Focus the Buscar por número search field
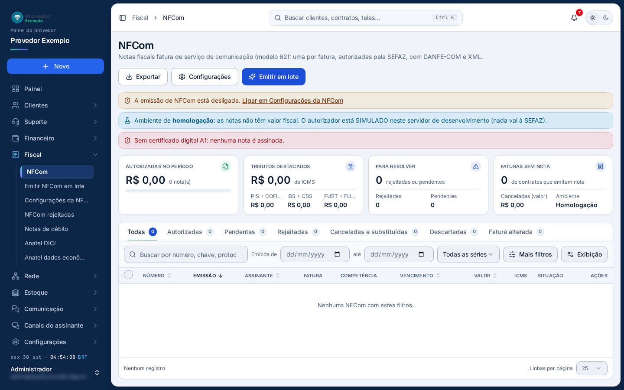624x390 pixels. [186, 254]
